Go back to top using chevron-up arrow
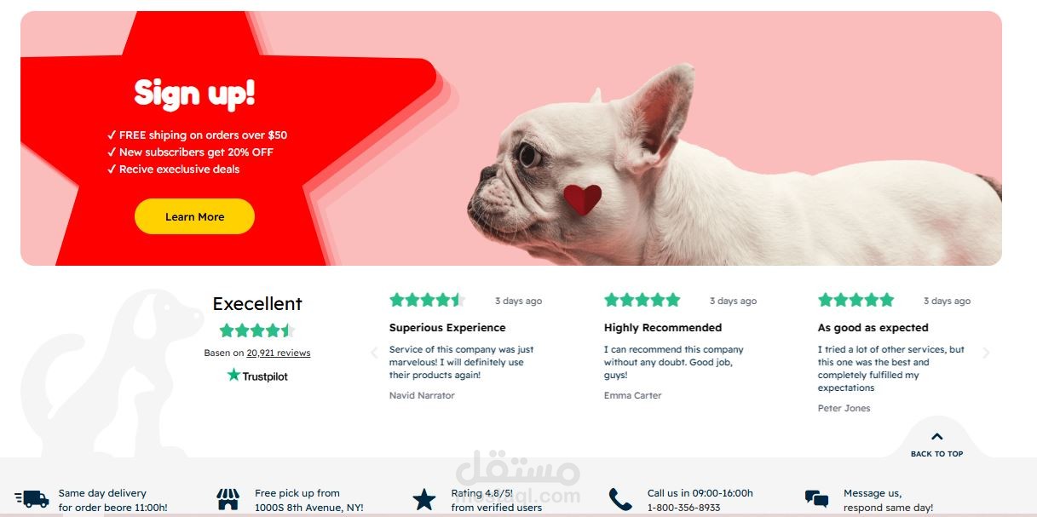1037x517 pixels. (x=937, y=437)
